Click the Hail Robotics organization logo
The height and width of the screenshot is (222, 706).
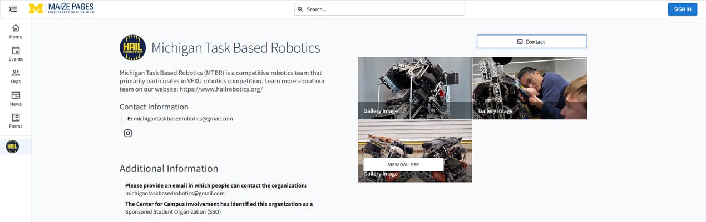[132, 48]
